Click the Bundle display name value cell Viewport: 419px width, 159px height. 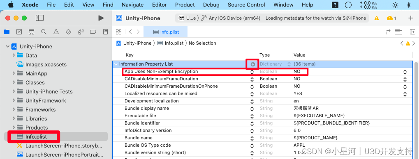click(x=306, y=109)
